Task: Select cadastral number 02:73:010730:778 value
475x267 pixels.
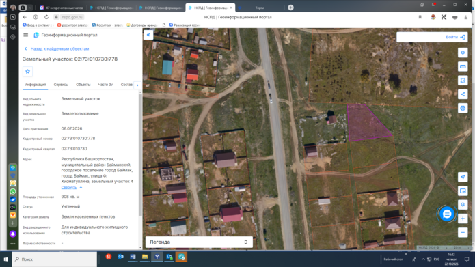Action: point(78,139)
